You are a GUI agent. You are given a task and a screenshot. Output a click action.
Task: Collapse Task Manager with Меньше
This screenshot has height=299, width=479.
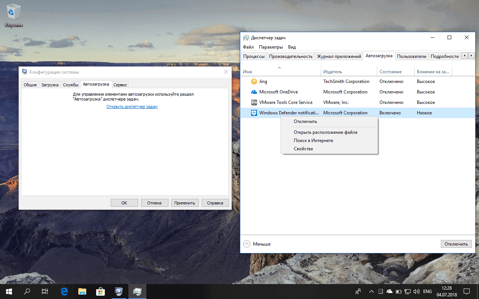[257, 244]
